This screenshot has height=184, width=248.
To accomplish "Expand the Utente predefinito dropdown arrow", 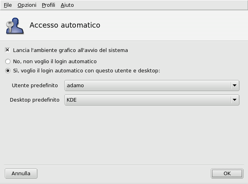I will click(x=235, y=85).
